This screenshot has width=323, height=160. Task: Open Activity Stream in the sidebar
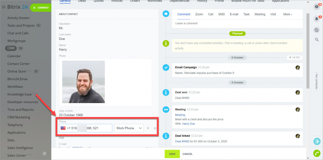tap(18, 18)
